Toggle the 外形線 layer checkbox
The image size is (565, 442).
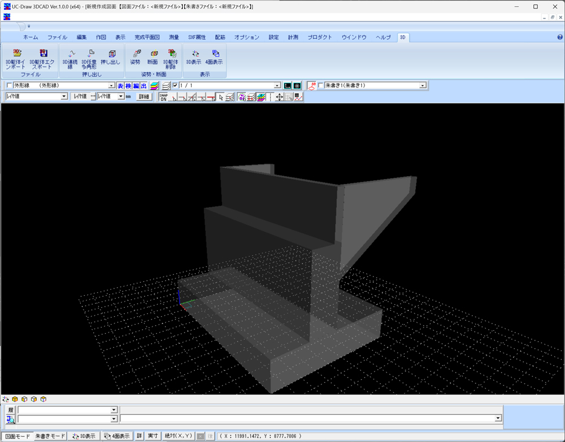point(8,85)
